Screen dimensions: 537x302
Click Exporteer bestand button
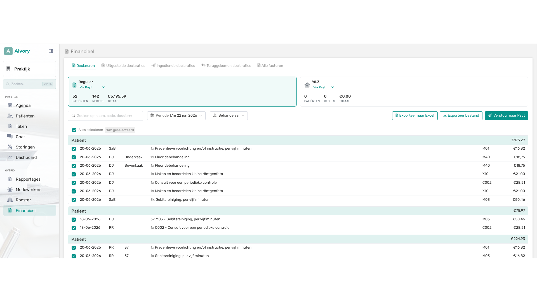click(x=461, y=115)
